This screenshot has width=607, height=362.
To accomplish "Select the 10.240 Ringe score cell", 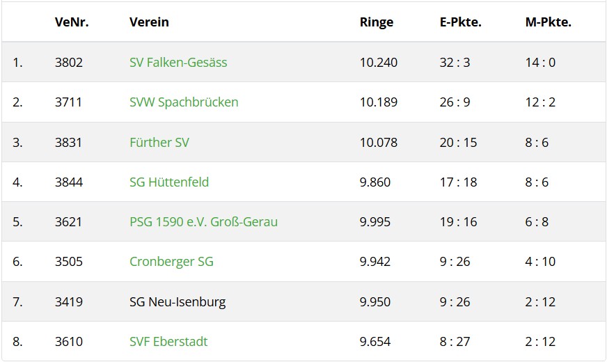I will [x=379, y=62].
